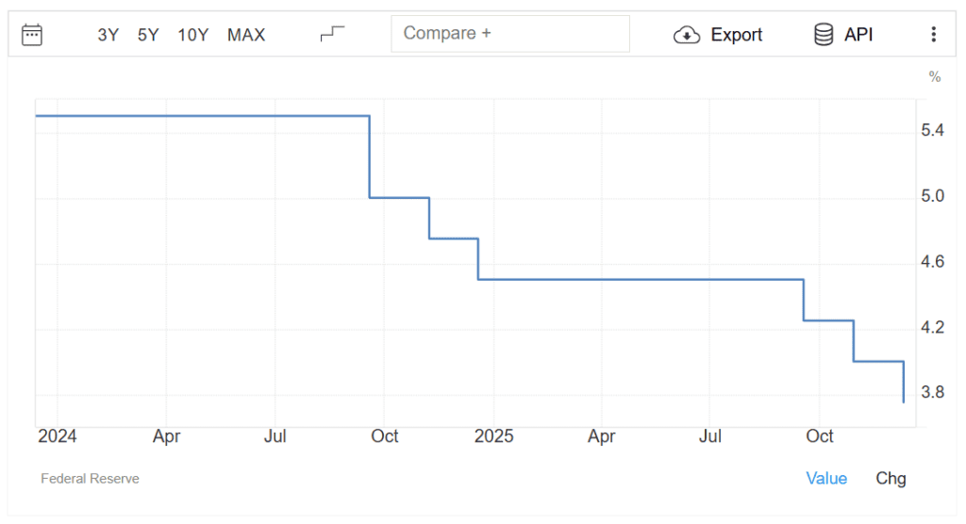Click the database API icon
This screenshot has height=524, width=966.
pos(824,35)
